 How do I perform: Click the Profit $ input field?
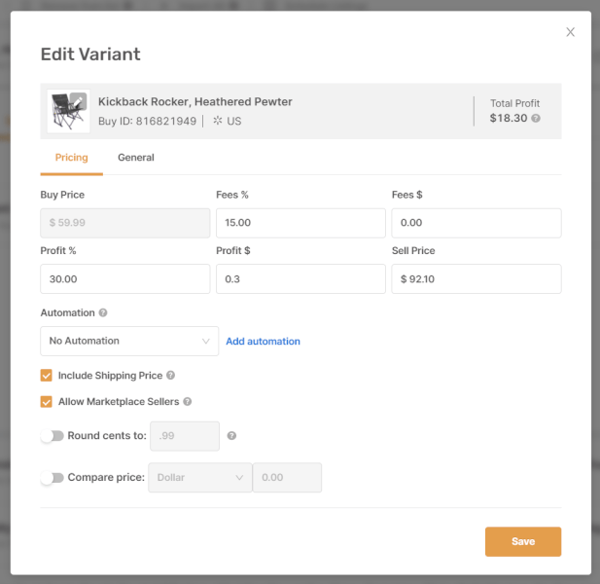(x=300, y=278)
